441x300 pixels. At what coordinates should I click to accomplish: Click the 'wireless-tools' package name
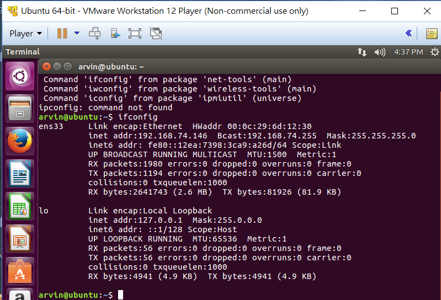click(x=242, y=89)
